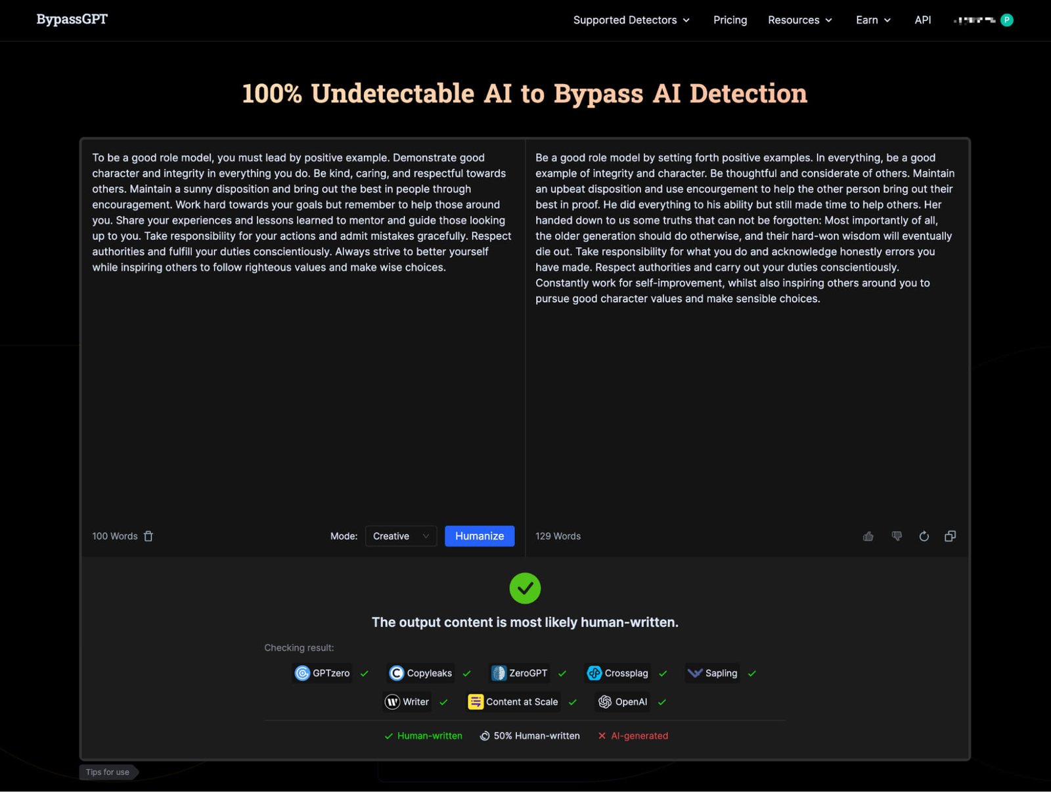Expand the Resources menu
The width and height of the screenshot is (1051, 792).
[x=799, y=20]
